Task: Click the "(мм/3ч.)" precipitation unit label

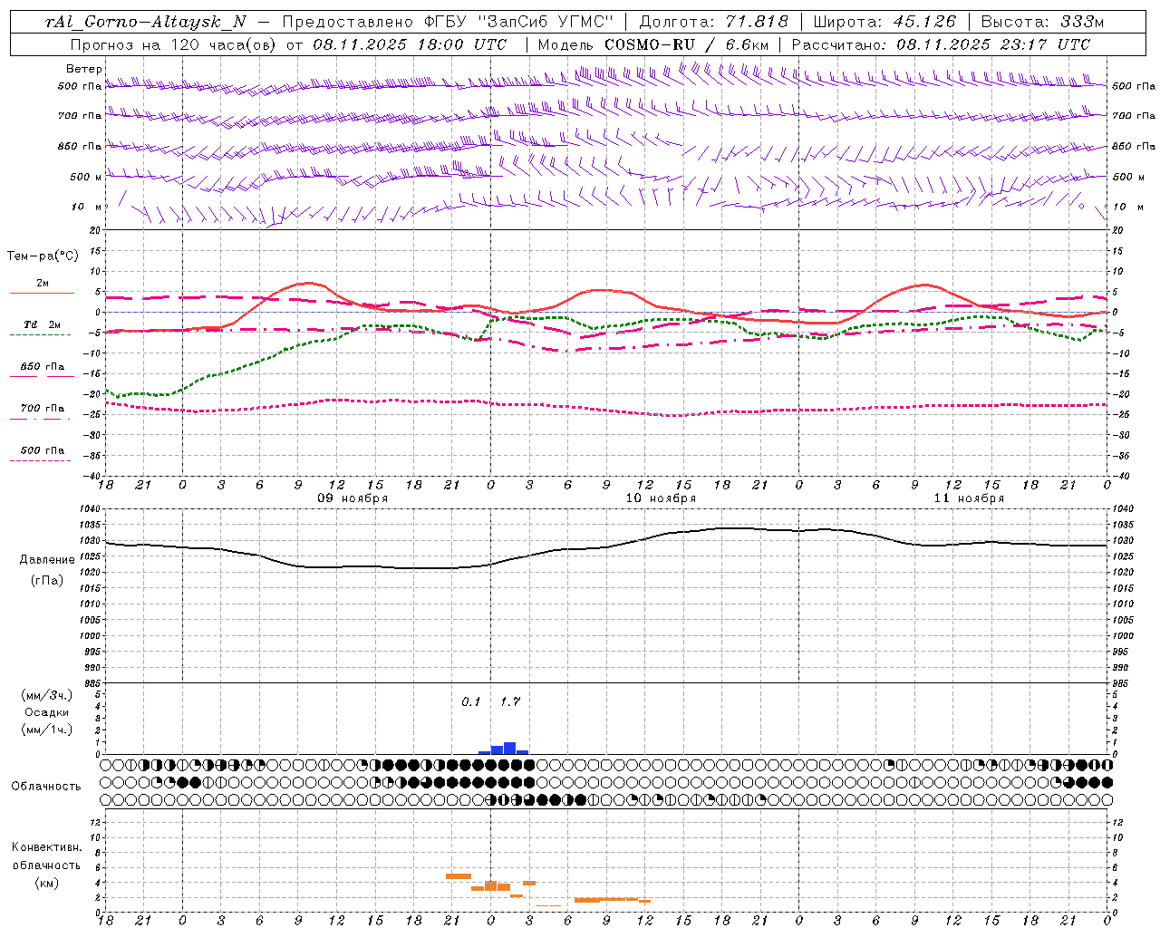Action: (x=46, y=695)
